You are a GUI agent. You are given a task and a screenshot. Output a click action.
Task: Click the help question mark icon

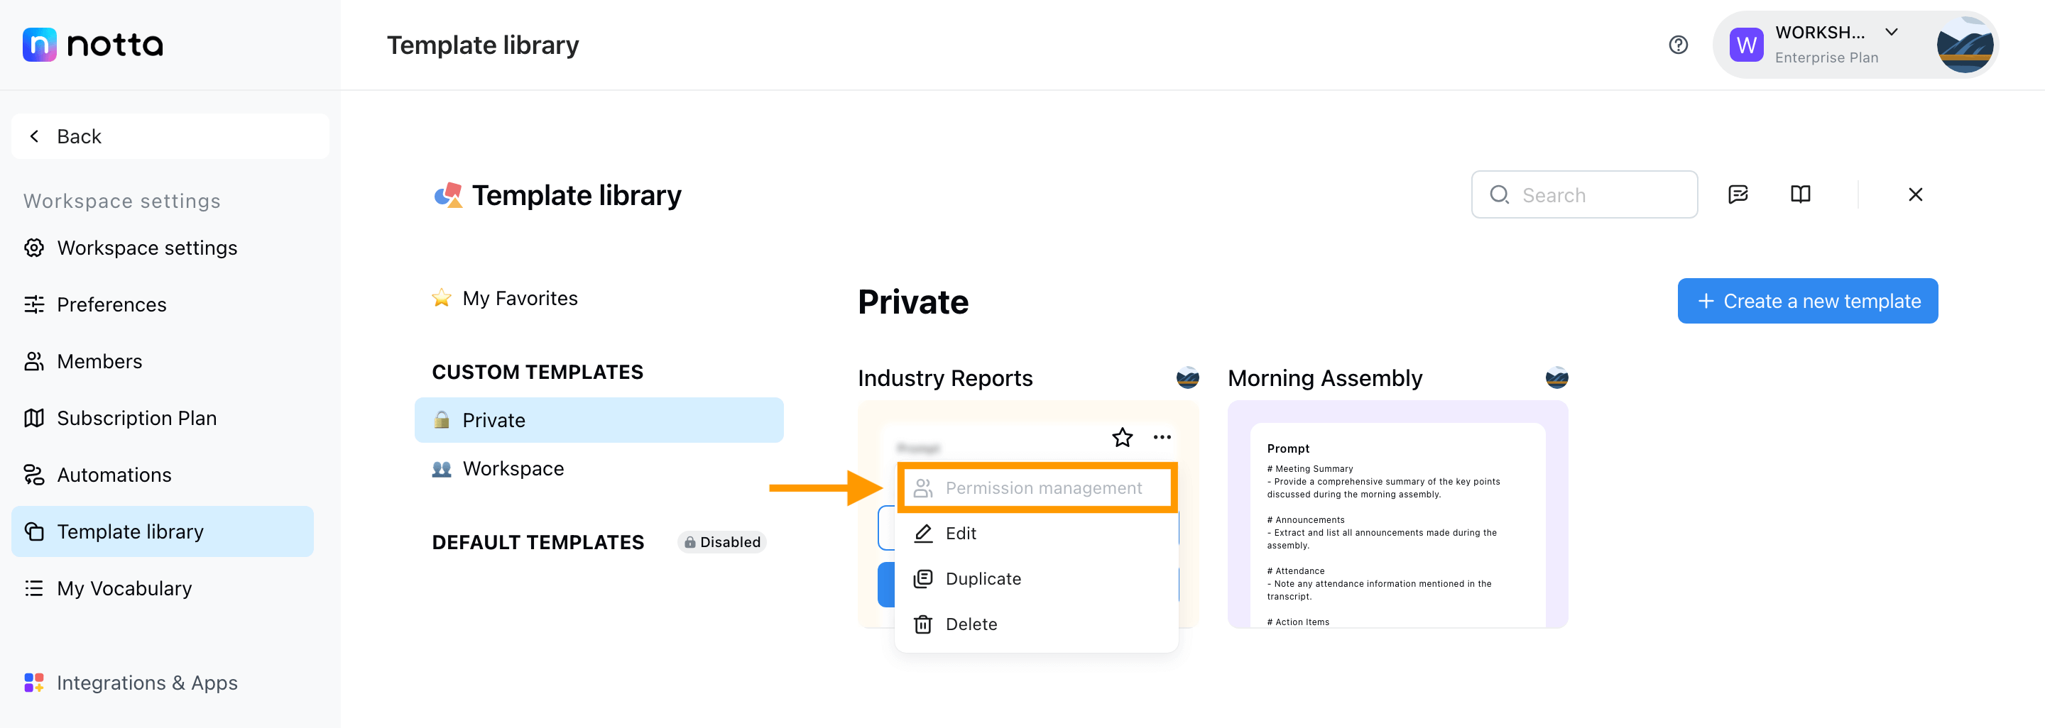pos(1678,45)
